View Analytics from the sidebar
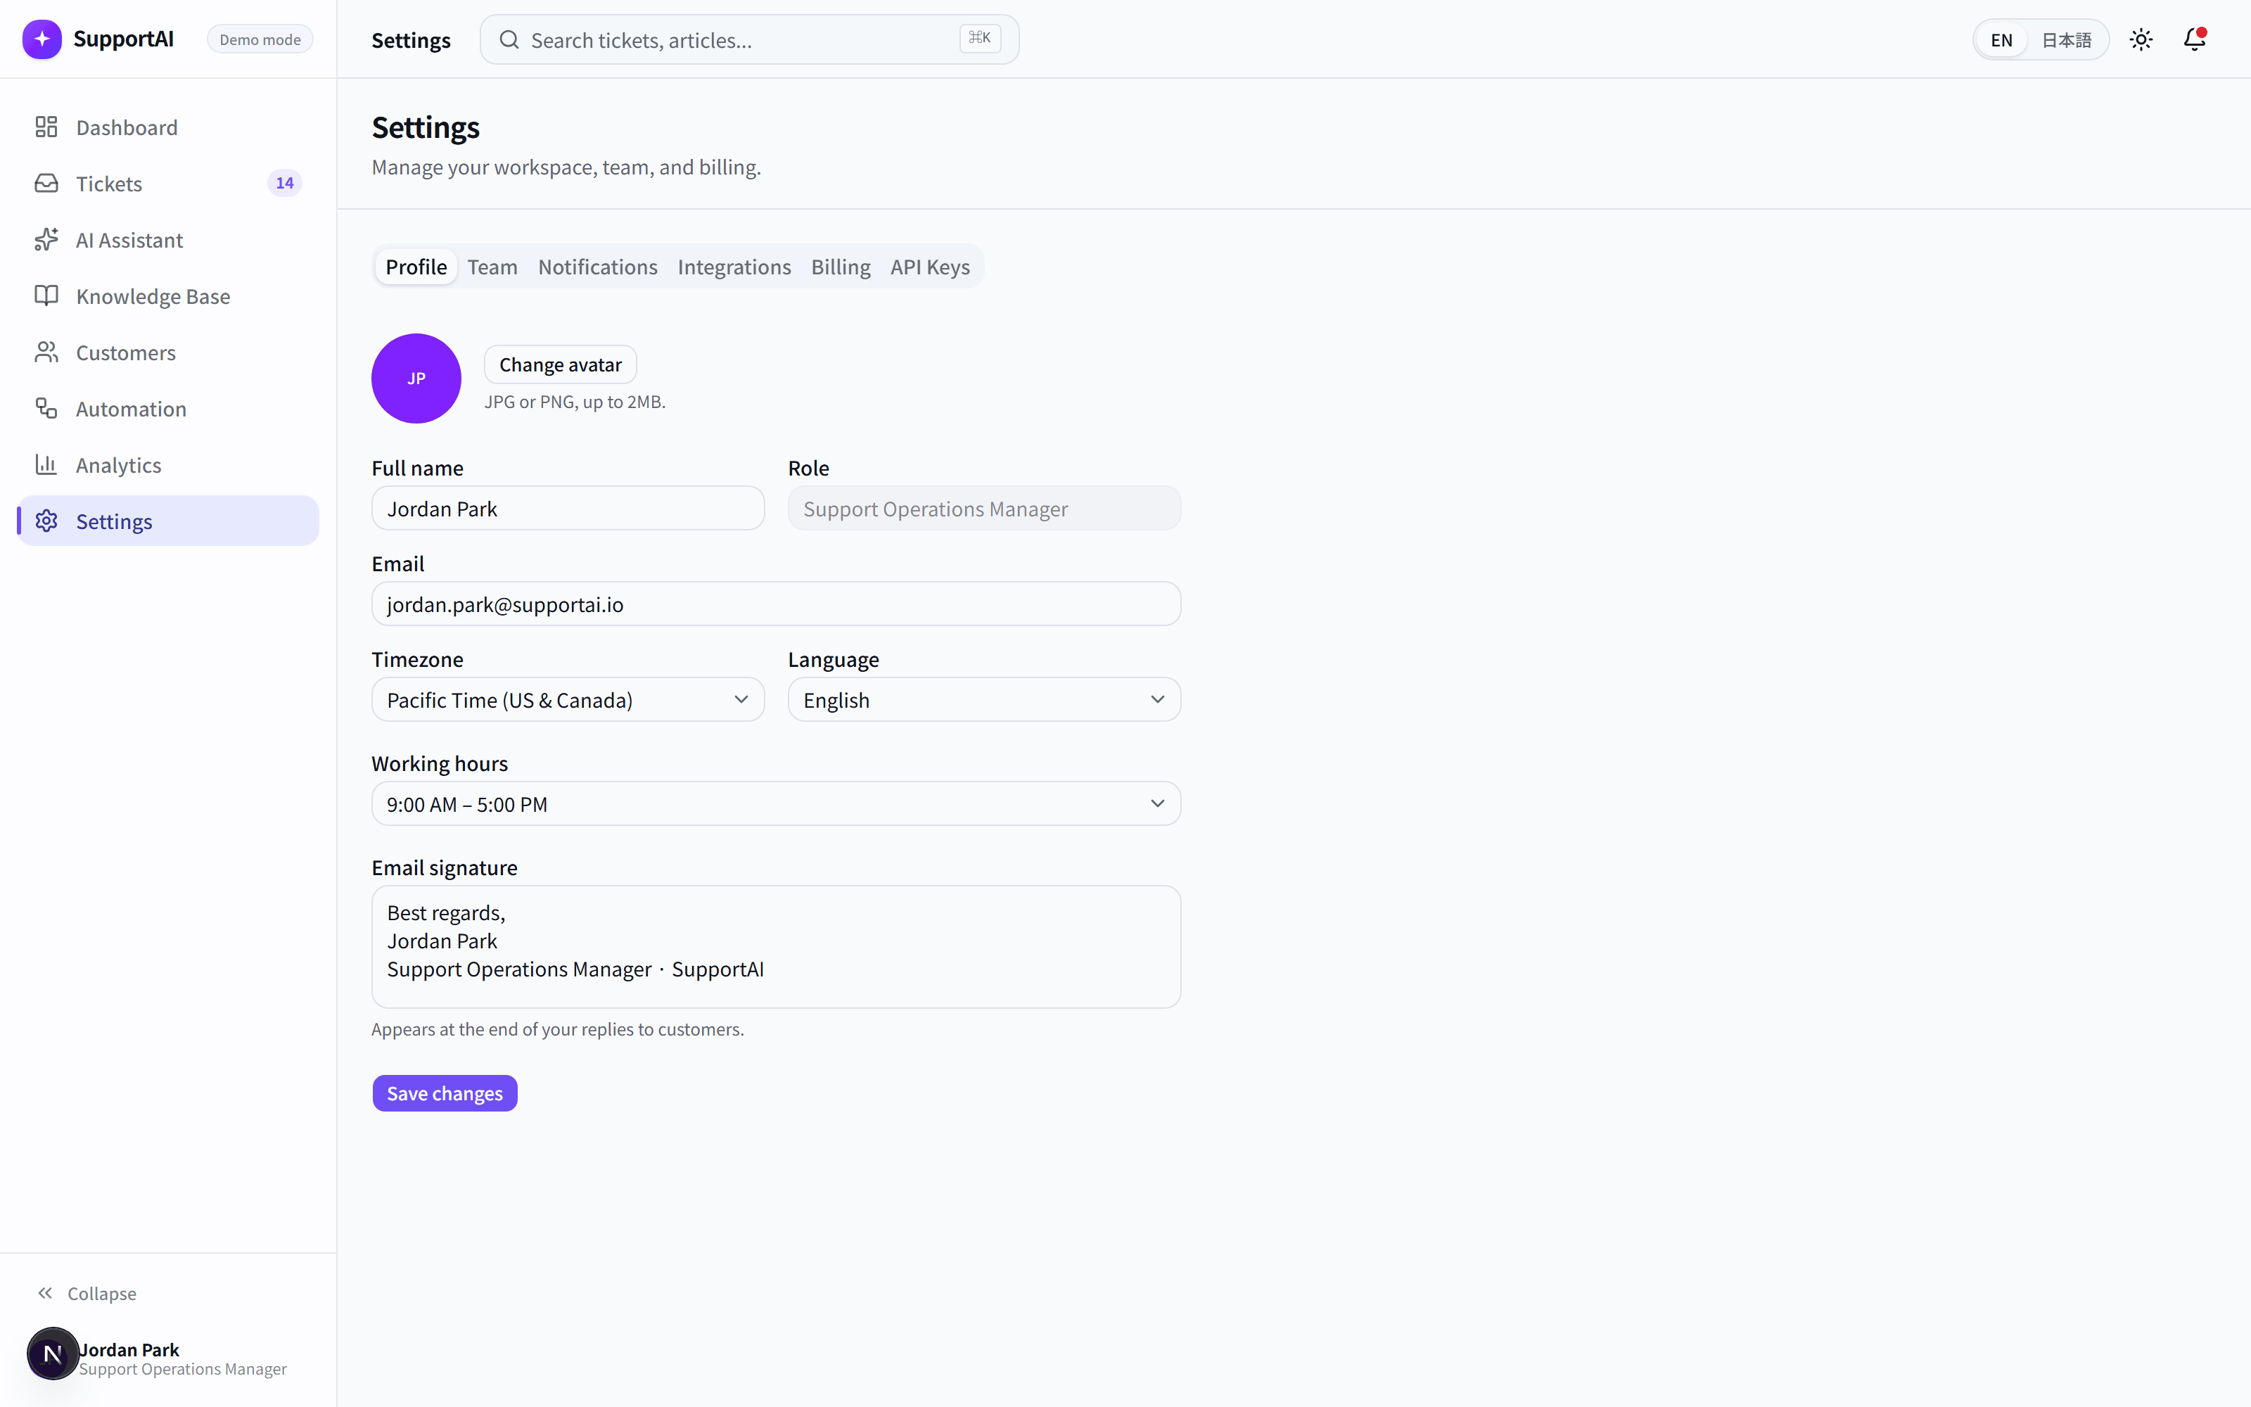2251x1407 pixels. (x=167, y=465)
